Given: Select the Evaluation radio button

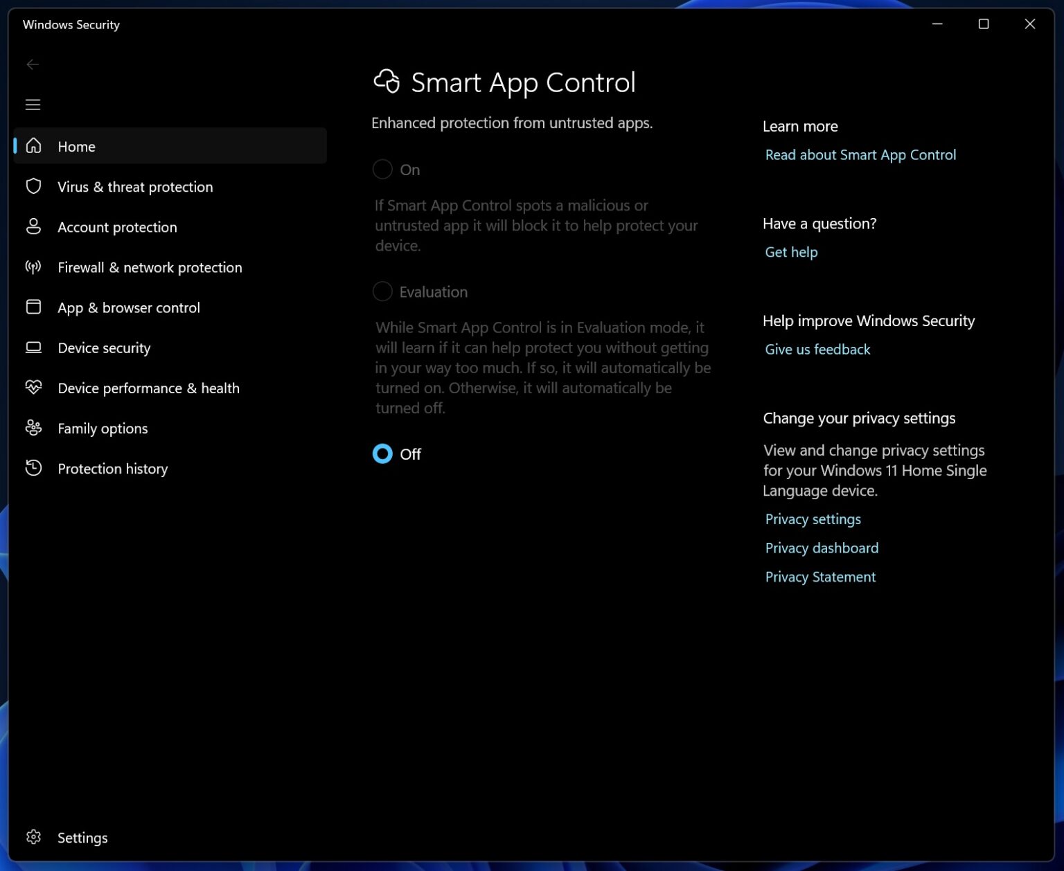Looking at the screenshot, I should point(382,291).
